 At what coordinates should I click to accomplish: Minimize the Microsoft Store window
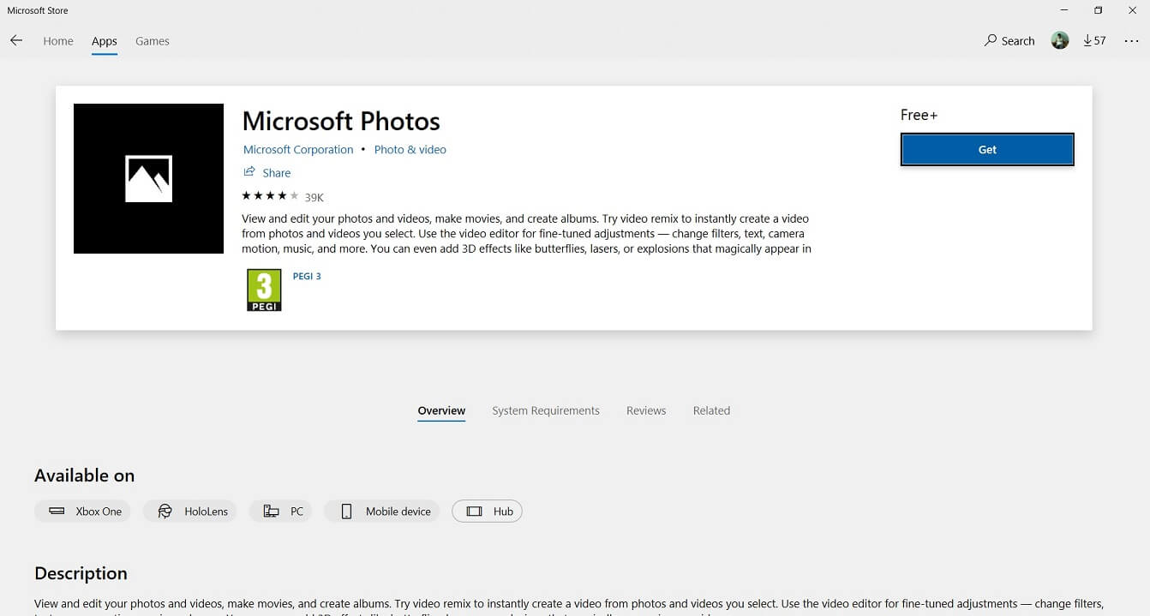(x=1064, y=10)
